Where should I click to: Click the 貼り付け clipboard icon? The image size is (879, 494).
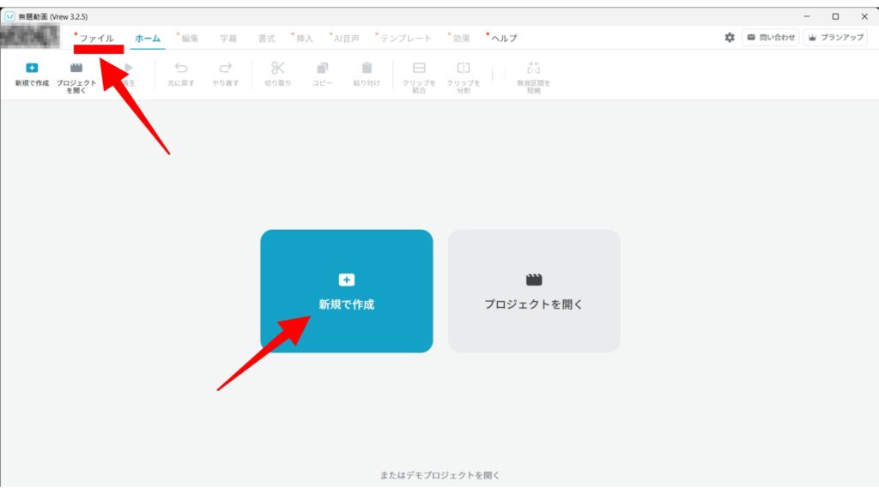(x=367, y=68)
